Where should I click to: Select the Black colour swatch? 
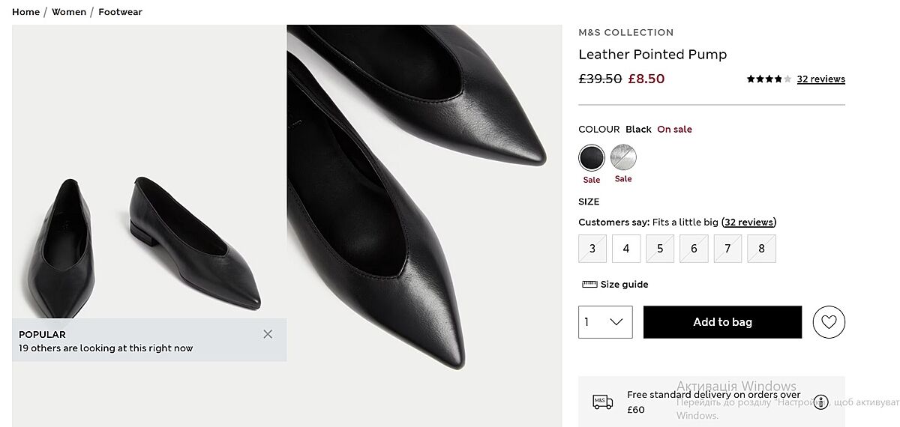coord(592,158)
